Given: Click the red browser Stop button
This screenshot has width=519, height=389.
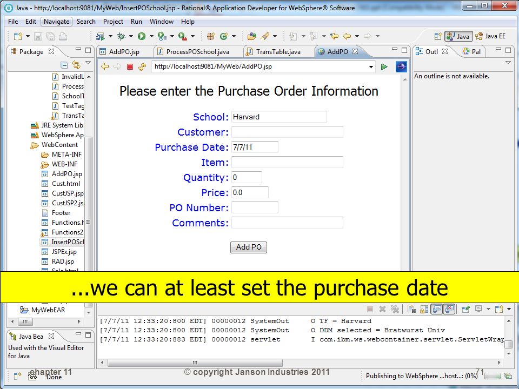Looking at the screenshot, I should 130,67.
